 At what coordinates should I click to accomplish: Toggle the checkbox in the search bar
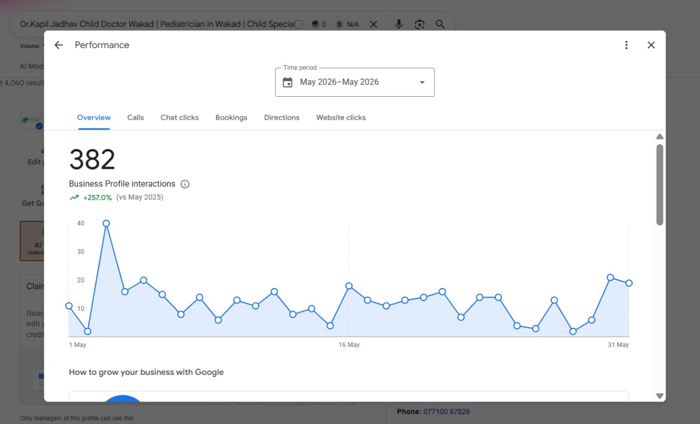coord(299,24)
